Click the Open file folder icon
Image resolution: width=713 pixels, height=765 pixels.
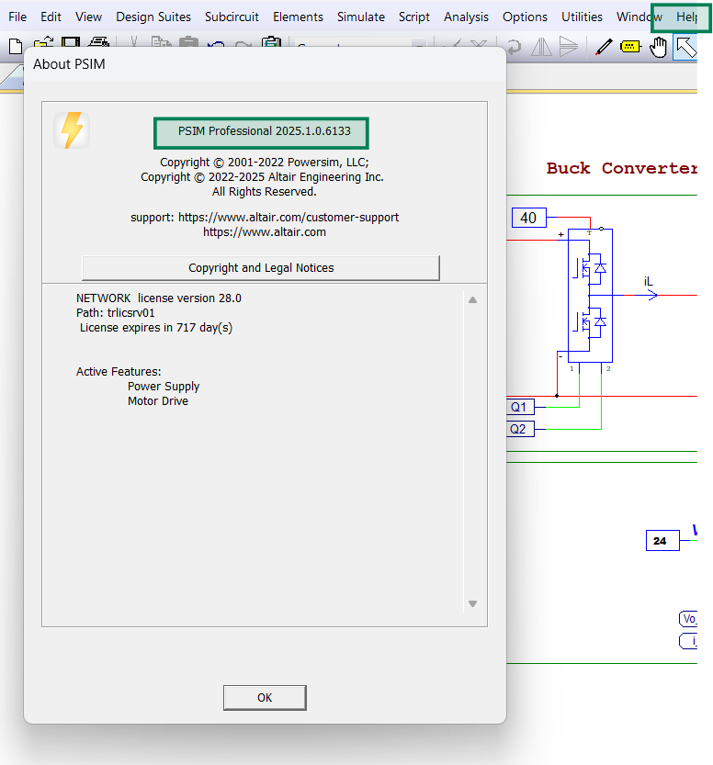43,42
